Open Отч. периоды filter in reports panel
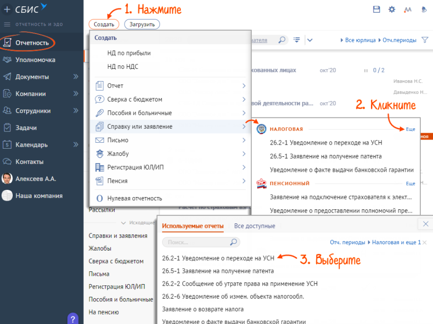Screen dimensions: 433x324 coord(347,242)
